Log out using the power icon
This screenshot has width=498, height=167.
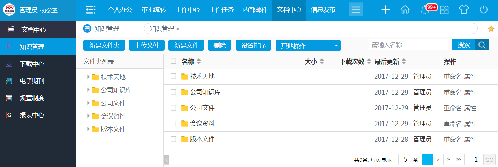click(x=483, y=10)
